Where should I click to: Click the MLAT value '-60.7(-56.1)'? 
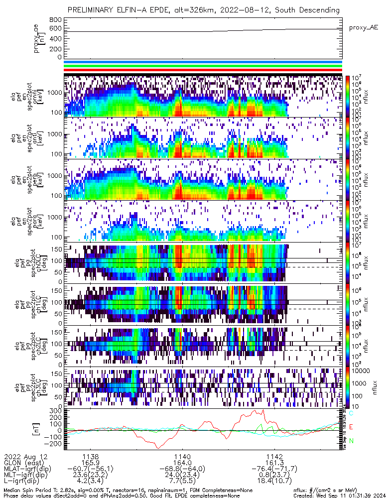(91, 469)
